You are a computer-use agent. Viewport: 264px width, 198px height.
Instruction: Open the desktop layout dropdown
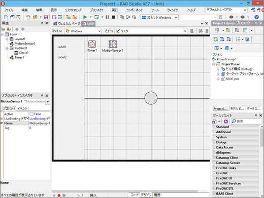(x=226, y=10)
